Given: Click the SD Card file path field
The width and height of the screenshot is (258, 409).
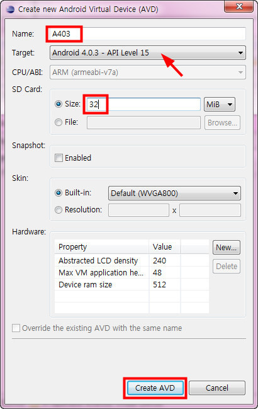Looking at the screenshot, I should click(x=143, y=123).
